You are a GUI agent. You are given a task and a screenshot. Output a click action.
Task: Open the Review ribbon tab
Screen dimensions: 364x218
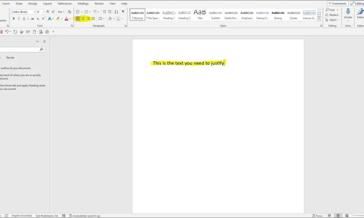tap(99, 4)
